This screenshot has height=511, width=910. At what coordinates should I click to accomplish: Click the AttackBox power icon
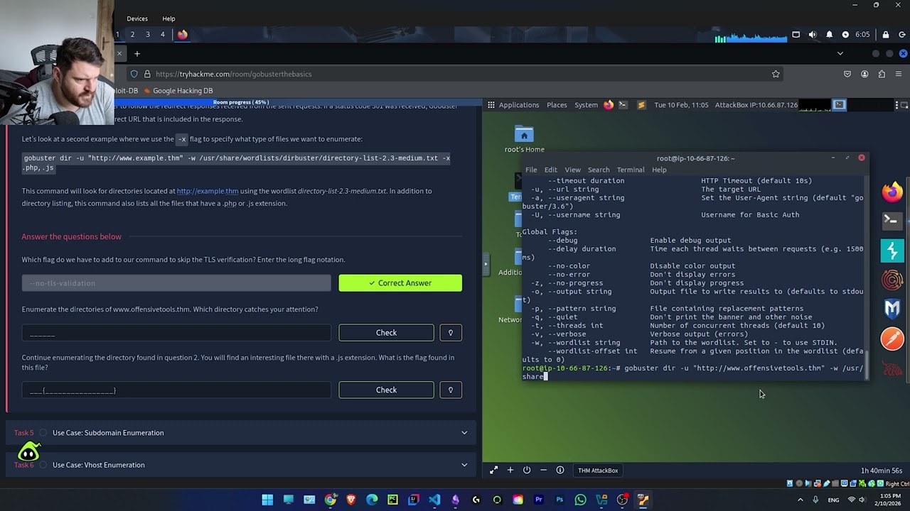coord(527,470)
